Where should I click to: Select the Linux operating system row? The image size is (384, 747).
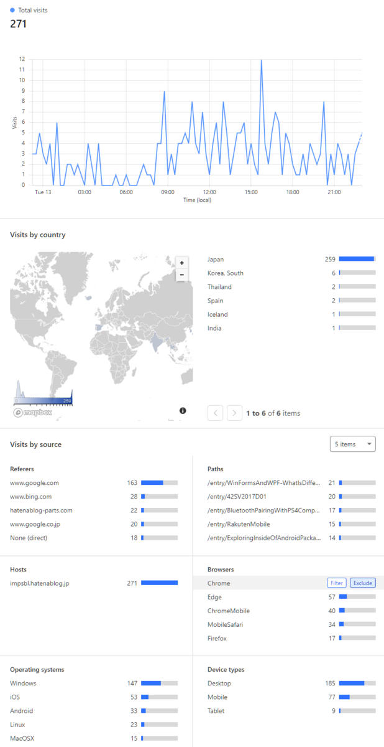click(94, 725)
